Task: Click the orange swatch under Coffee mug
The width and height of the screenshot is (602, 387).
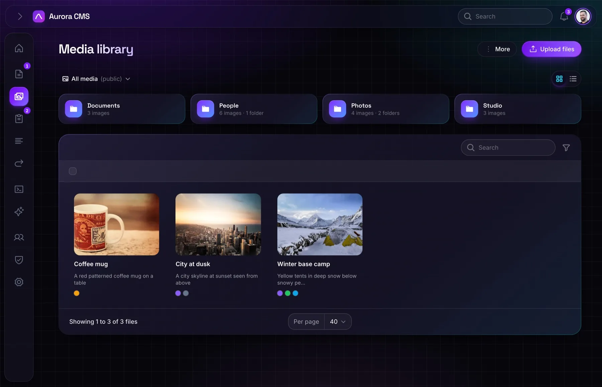Action: [77, 293]
